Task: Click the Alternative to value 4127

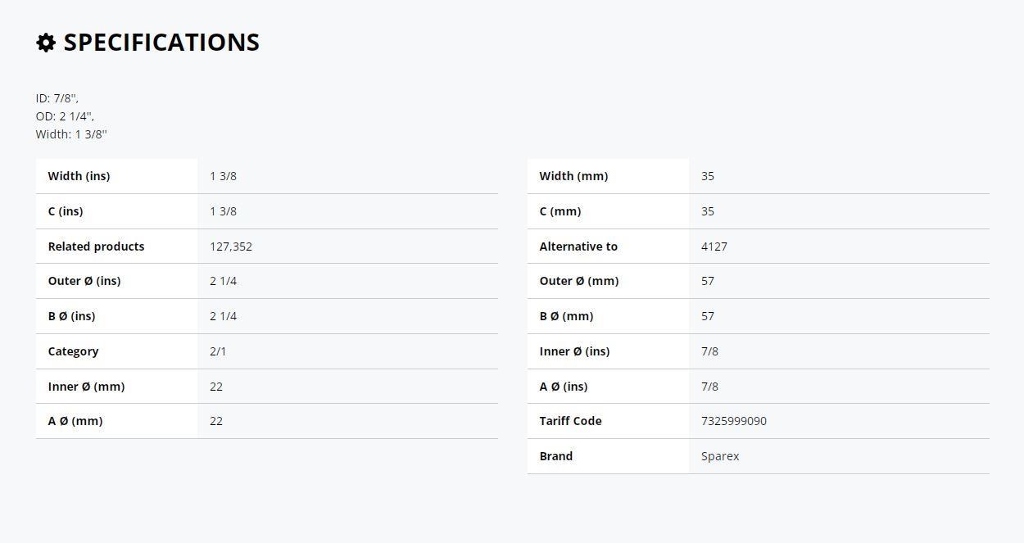Action: point(714,247)
